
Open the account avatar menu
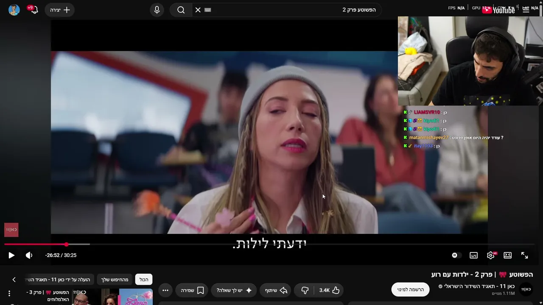[x=14, y=10]
